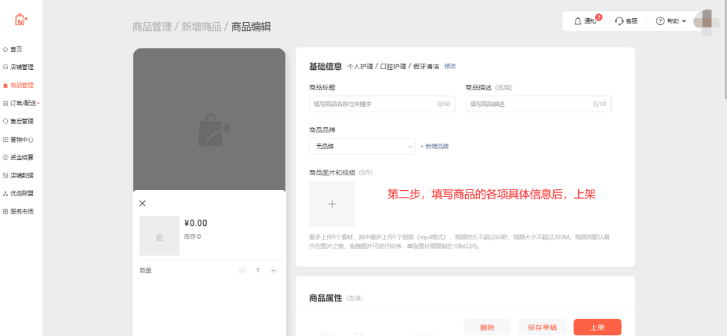Click the ¥0.00 price text
The height and width of the screenshot is (336, 727).
tap(196, 223)
